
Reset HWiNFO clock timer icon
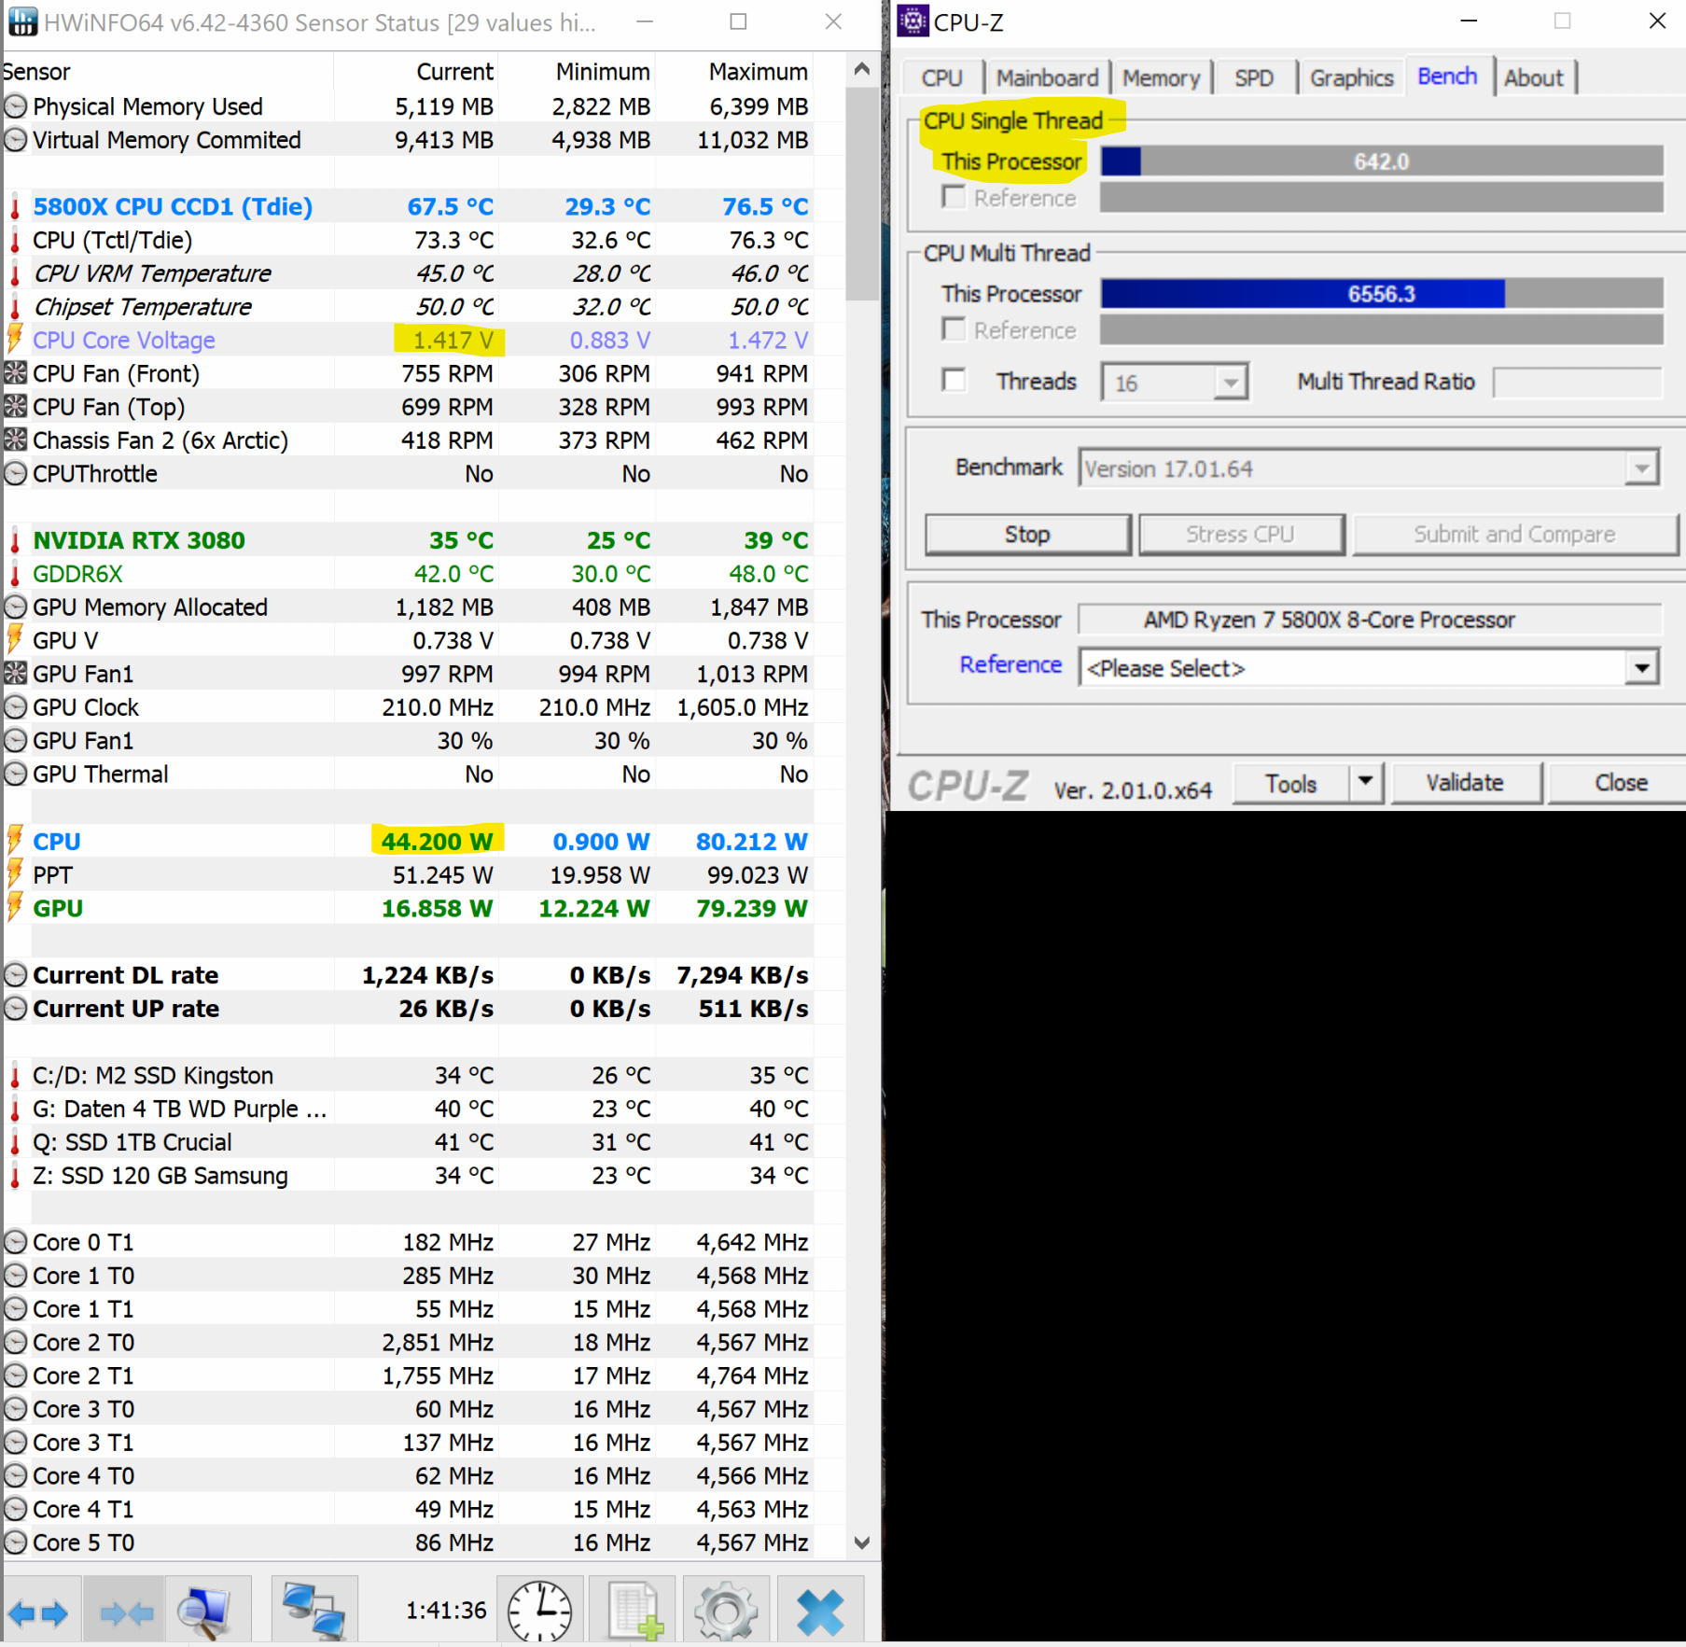539,1612
